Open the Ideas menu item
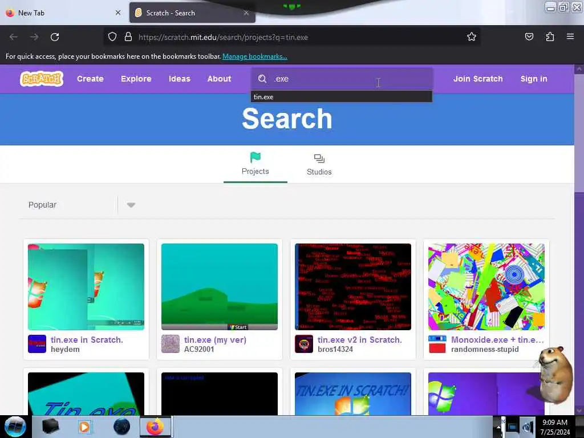 180,79
